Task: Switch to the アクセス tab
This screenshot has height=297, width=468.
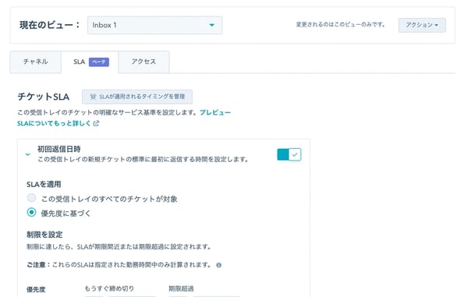Action: [x=144, y=62]
